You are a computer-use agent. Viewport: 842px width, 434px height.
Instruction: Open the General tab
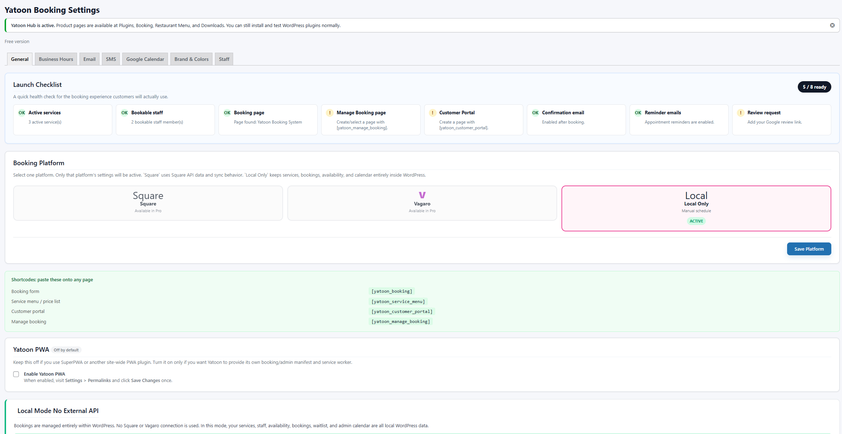[20, 59]
